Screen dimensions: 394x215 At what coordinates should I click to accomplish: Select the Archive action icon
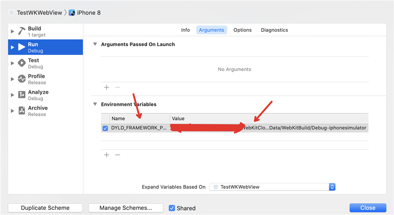point(22,111)
